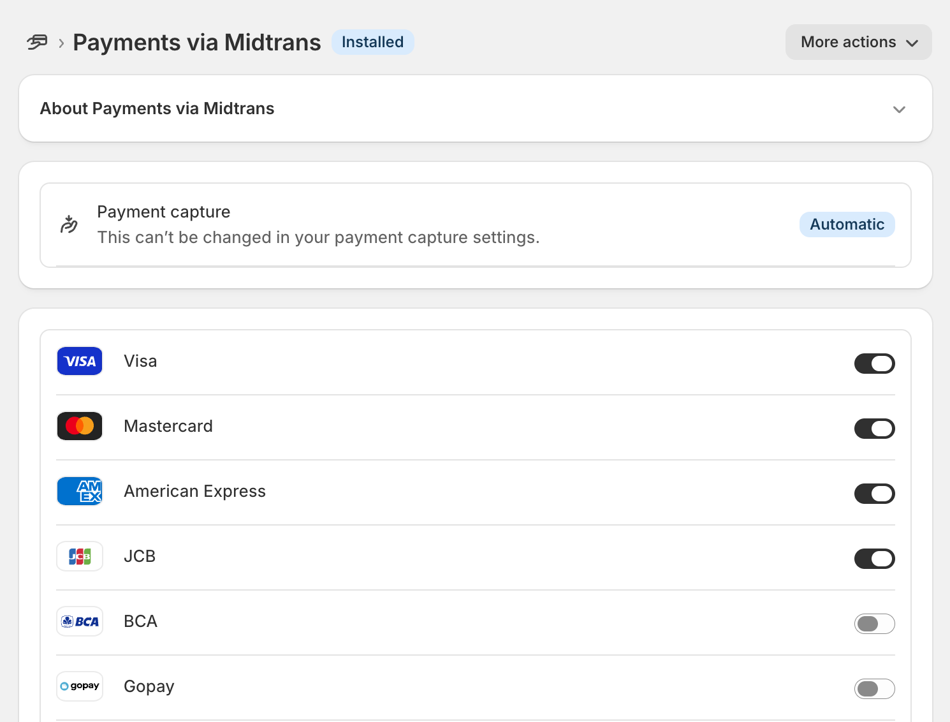Click the JCB label text
This screenshot has width=950, height=722.
pos(140,556)
